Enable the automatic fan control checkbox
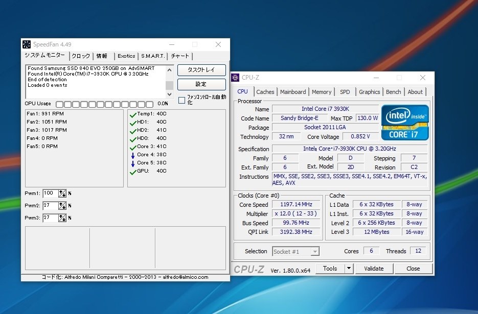Screen dimensions: 478x314 point(181,100)
